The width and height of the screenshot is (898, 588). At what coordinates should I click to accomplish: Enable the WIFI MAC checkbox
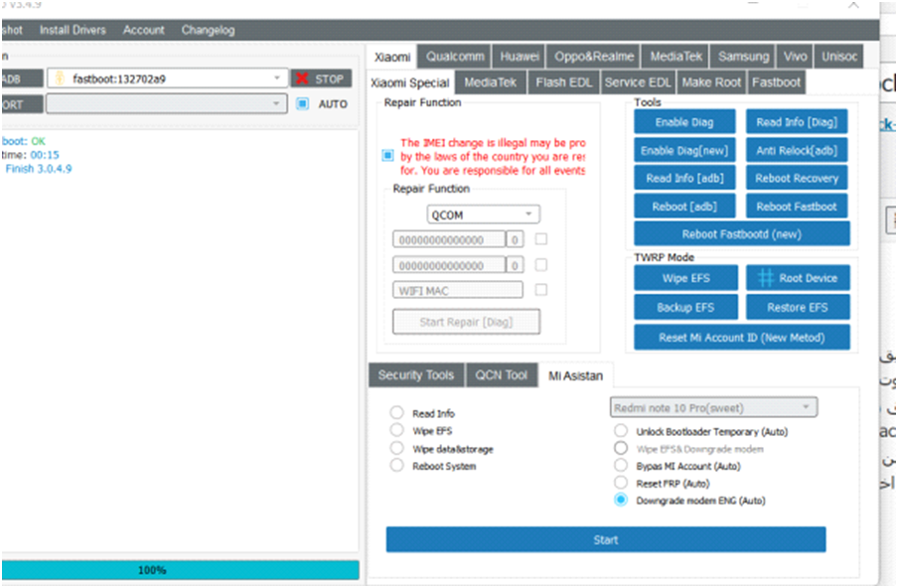pyautogui.click(x=540, y=290)
